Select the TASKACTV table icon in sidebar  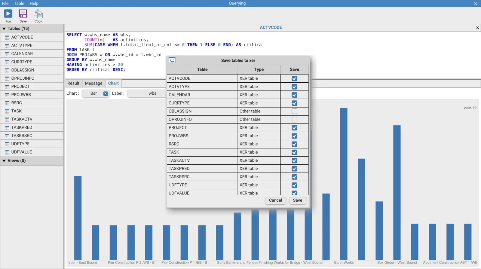click(7, 119)
